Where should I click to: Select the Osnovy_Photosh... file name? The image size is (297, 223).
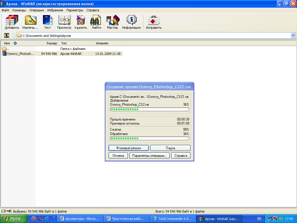tap(21, 54)
